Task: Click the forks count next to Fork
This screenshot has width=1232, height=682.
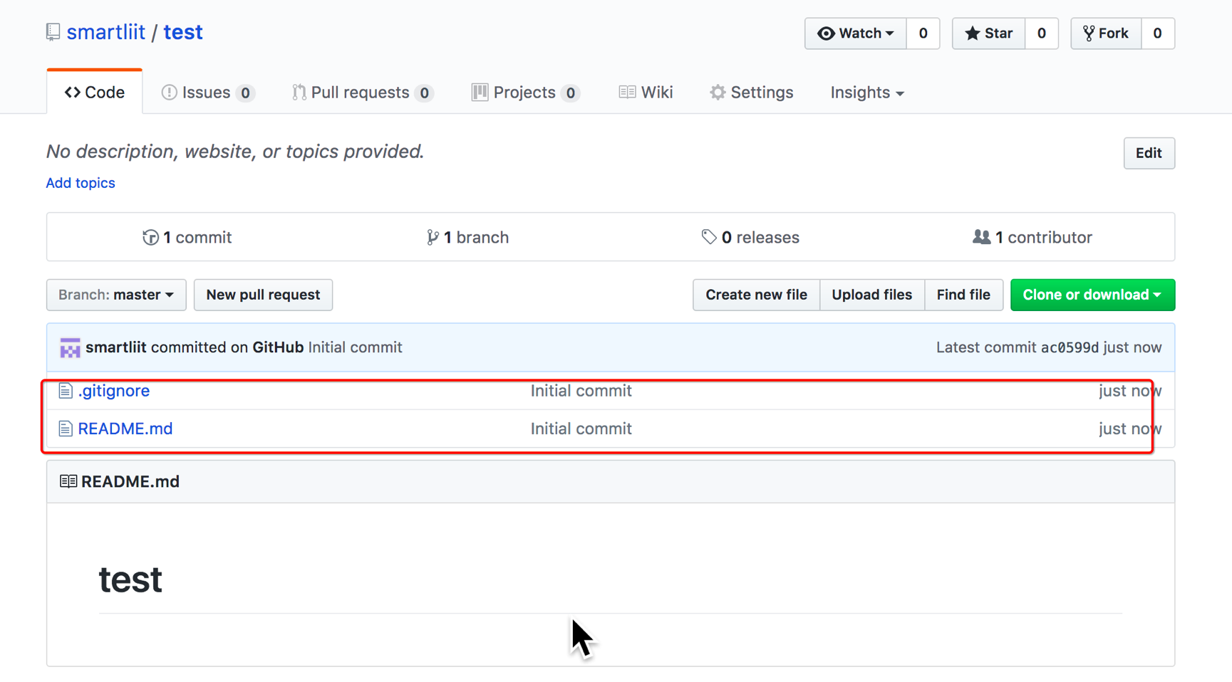Action: coord(1157,33)
